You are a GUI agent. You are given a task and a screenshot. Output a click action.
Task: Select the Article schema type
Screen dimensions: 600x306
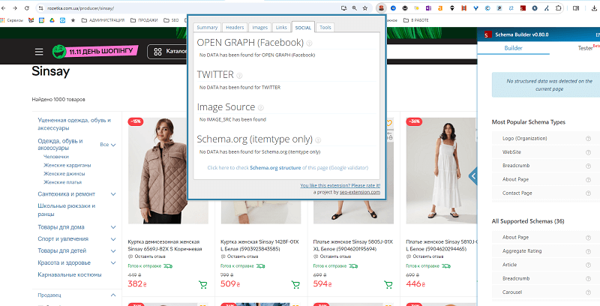pos(509,265)
